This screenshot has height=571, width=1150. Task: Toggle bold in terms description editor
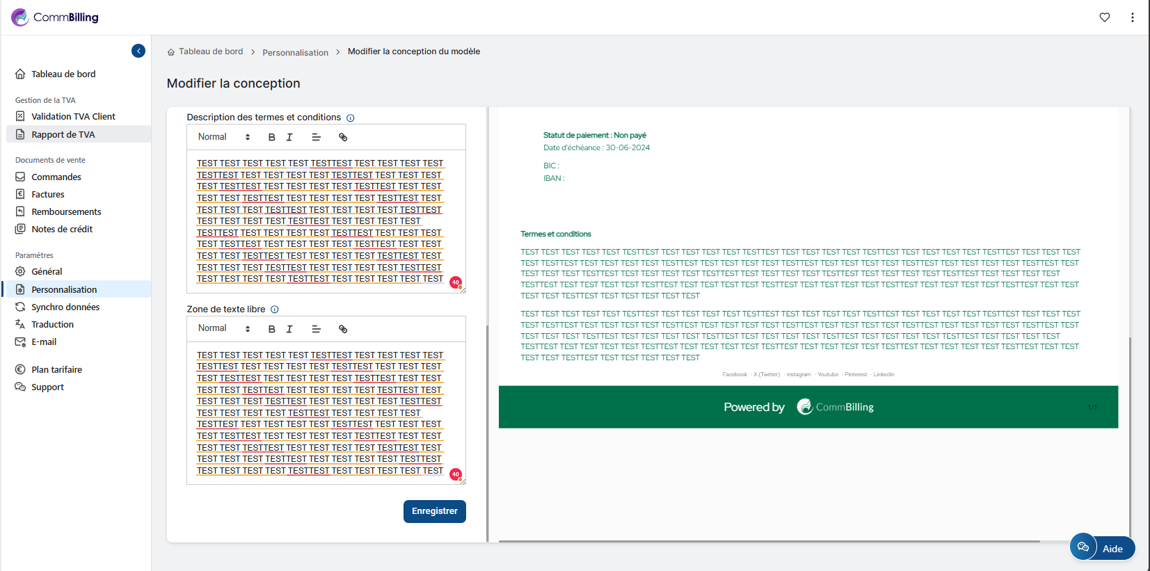pyautogui.click(x=272, y=137)
